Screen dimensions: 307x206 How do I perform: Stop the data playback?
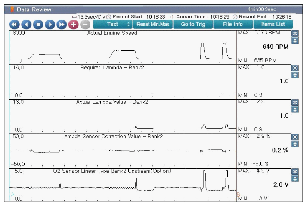point(38,25)
